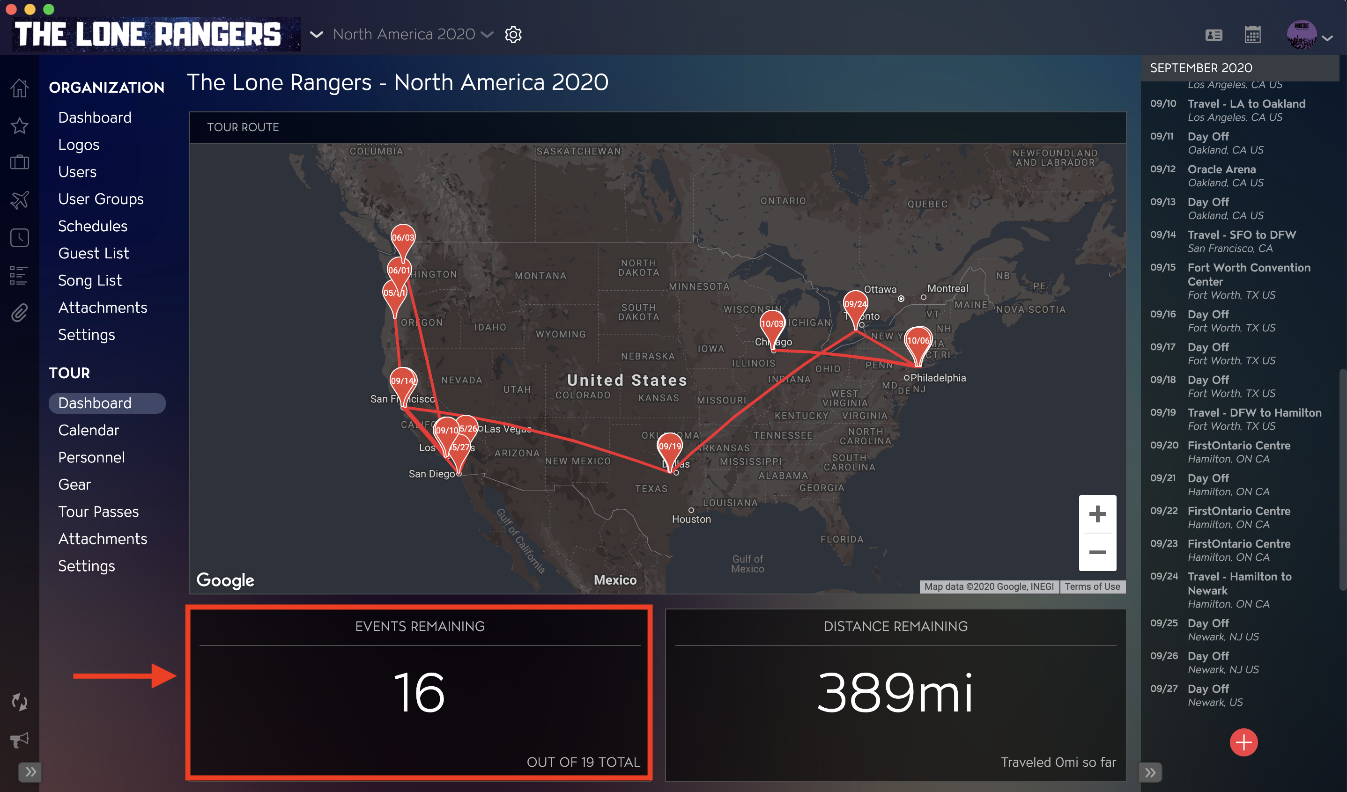
Task: Open the North America 2020 tour dropdown
Action: pos(413,34)
